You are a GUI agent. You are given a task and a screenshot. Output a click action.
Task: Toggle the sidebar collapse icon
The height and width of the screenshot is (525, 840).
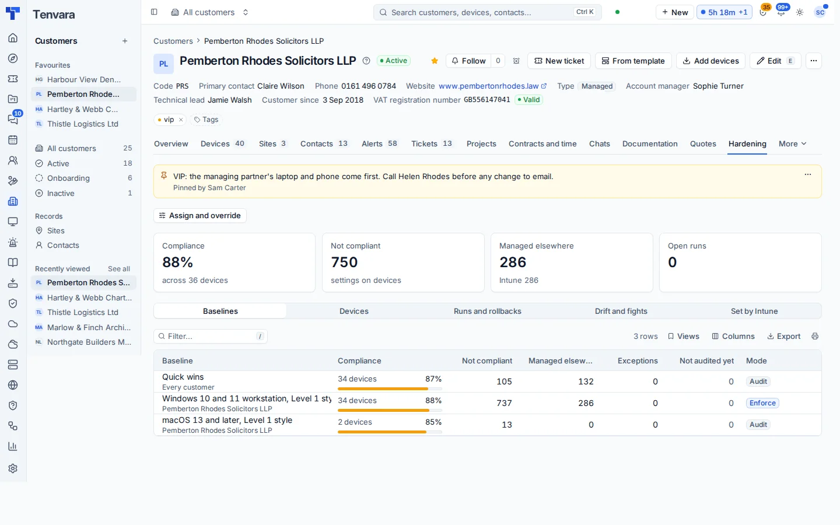pos(154,12)
